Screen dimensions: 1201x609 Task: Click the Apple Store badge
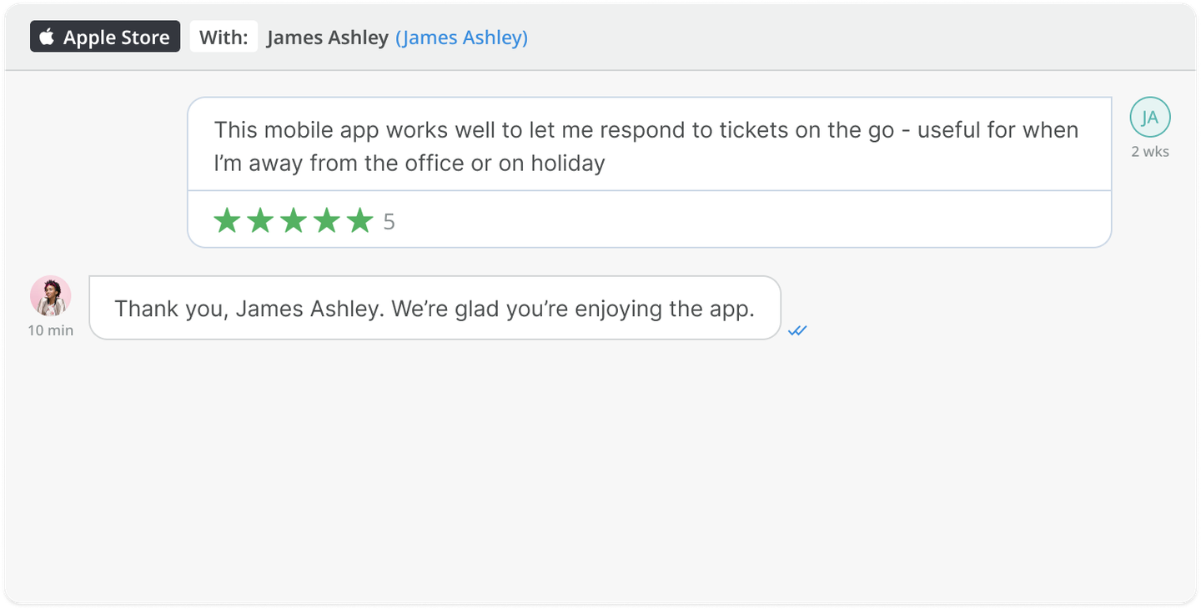(105, 37)
